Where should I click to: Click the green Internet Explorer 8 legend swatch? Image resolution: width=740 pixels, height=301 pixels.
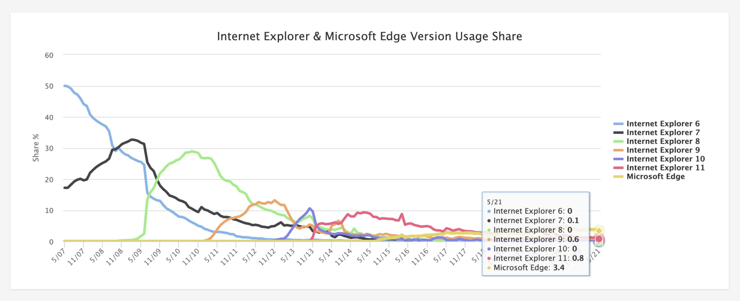(x=619, y=142)
